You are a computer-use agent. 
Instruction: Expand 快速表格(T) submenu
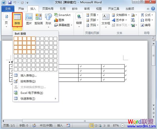36,99
